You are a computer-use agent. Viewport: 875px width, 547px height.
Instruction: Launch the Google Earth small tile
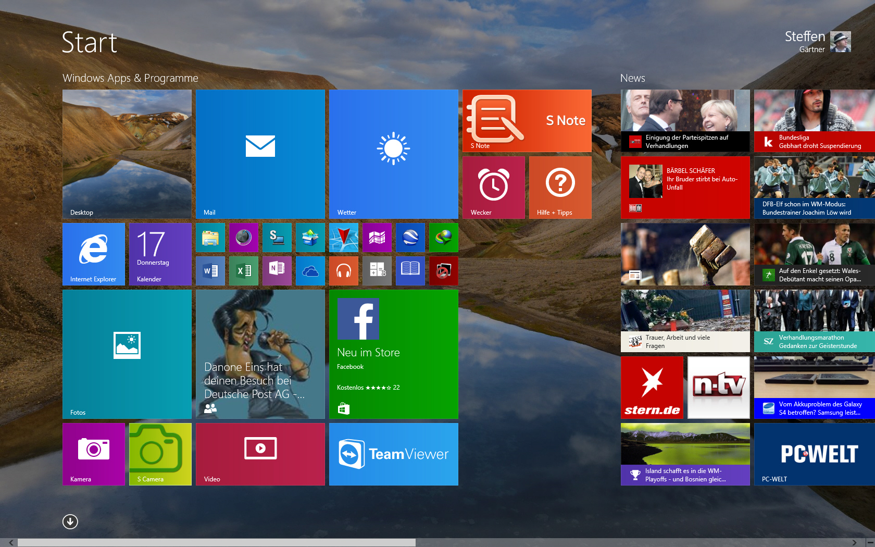click(x=410, y=238)
